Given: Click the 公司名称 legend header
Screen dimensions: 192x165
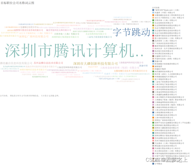Looking at the screenshot, I should click(156, 7).
